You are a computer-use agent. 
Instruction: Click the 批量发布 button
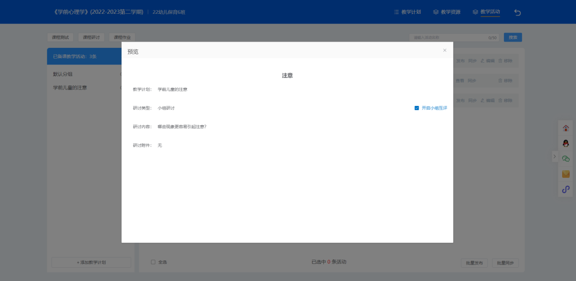[474, 263]
